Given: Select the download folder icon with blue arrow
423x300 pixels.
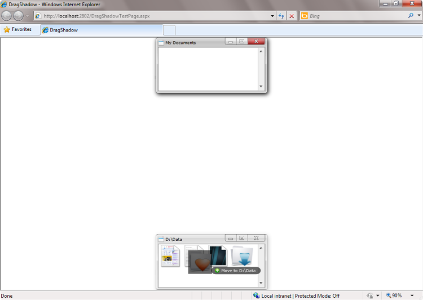Looking at the screenshot, I should (x=243, y=256).
